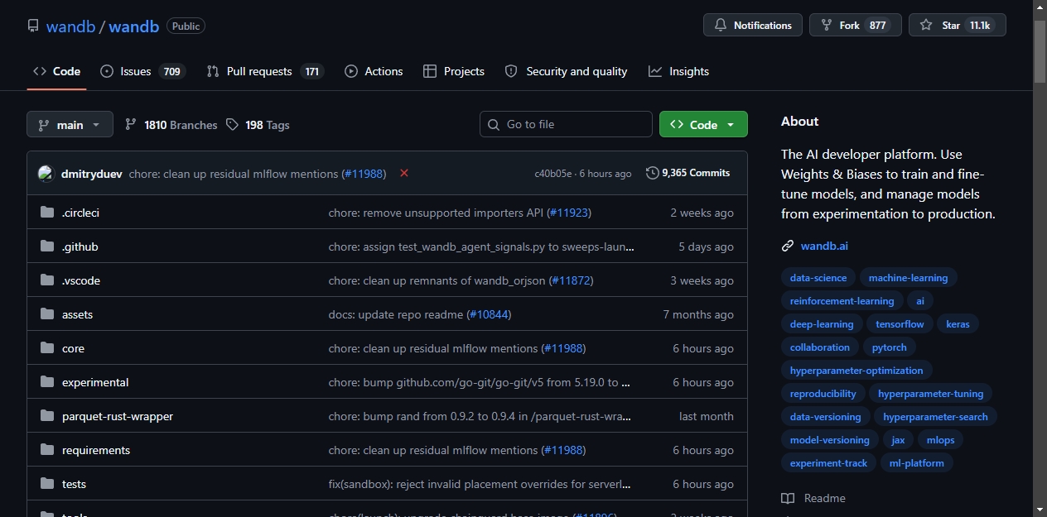Select the hyperparameter-optimization topic tag
This screenshot has height=517, width=1047.
point(856,371)
